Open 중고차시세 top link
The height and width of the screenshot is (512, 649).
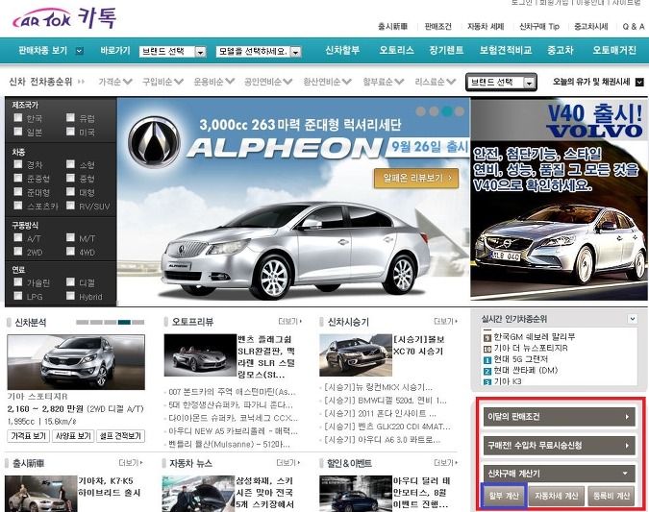click(x=591, y=27)
